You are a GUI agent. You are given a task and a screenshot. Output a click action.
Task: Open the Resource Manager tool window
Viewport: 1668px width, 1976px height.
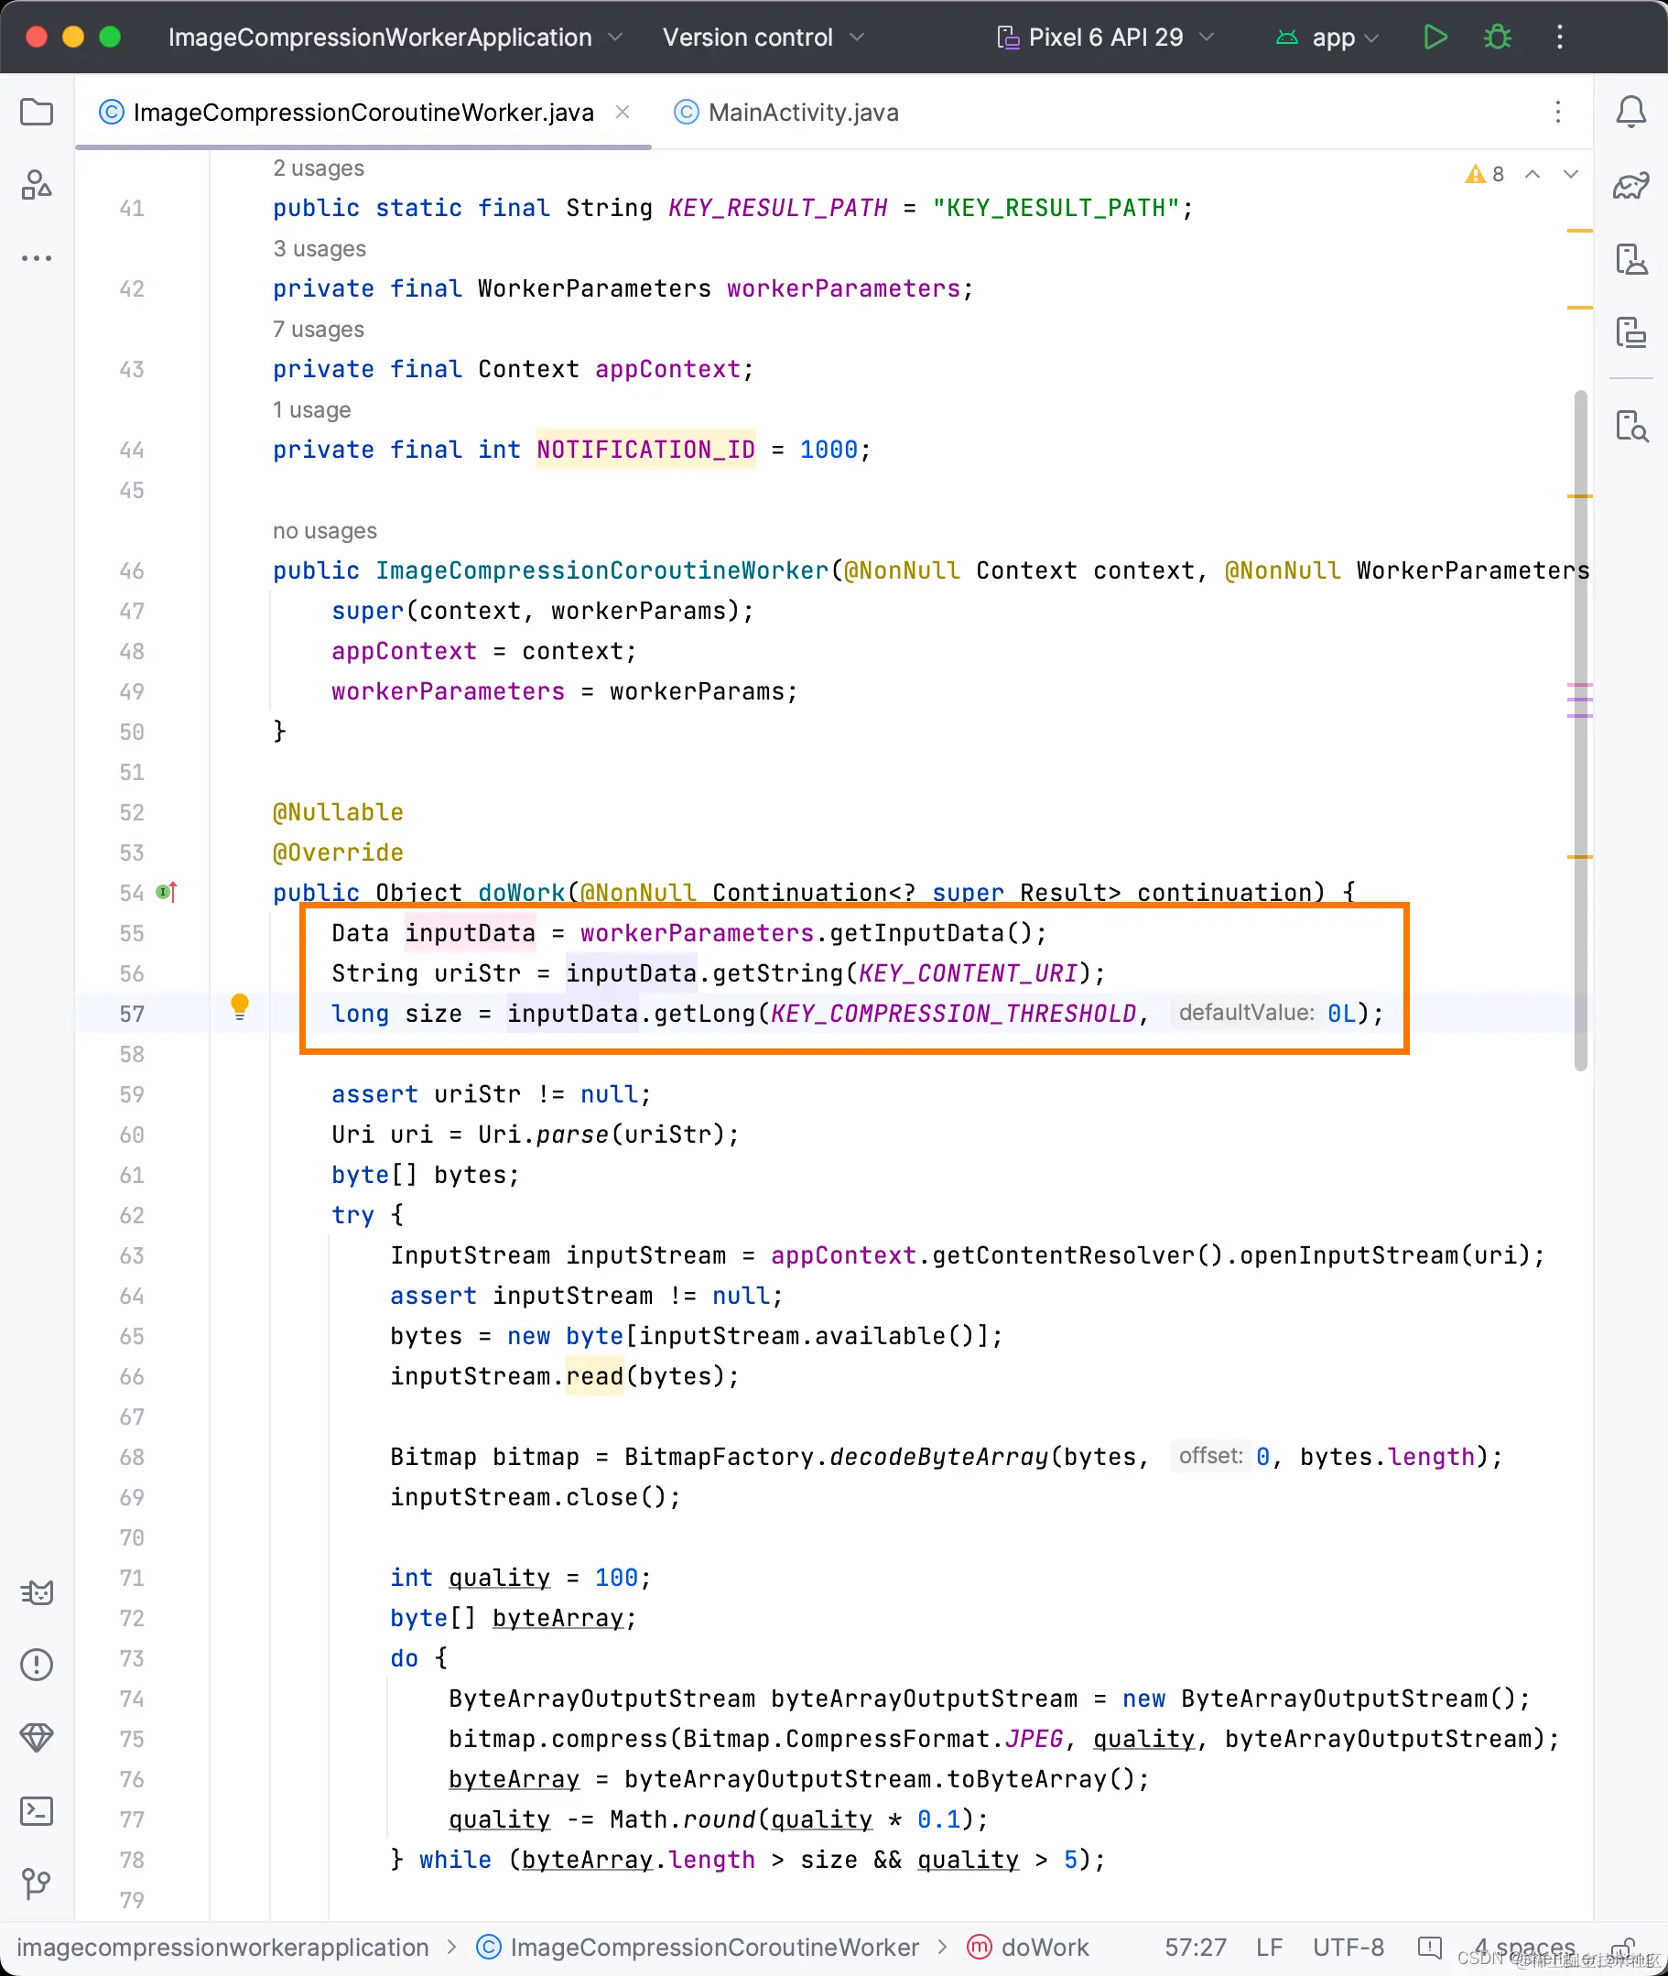[36, 184]
